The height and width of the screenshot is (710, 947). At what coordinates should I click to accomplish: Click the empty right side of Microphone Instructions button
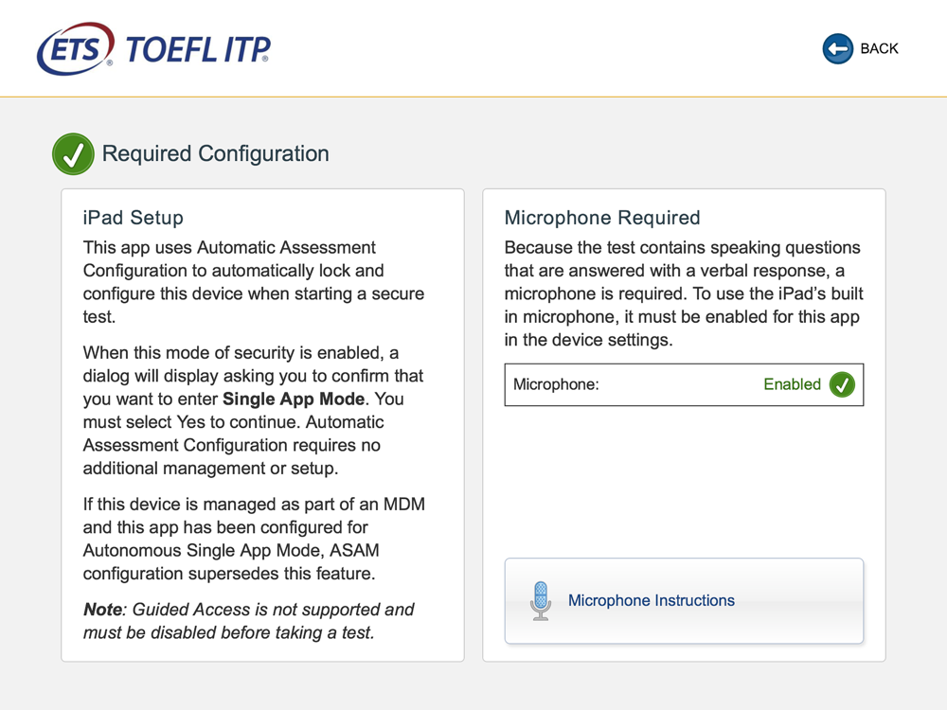point(797,601)
